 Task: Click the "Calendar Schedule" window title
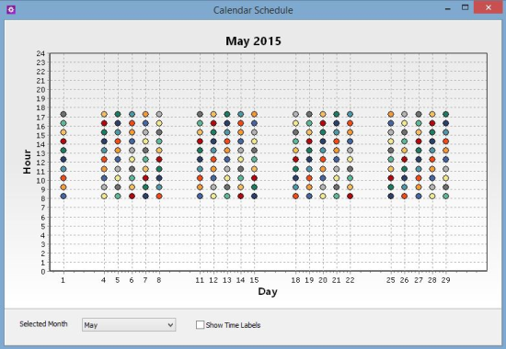253,10
